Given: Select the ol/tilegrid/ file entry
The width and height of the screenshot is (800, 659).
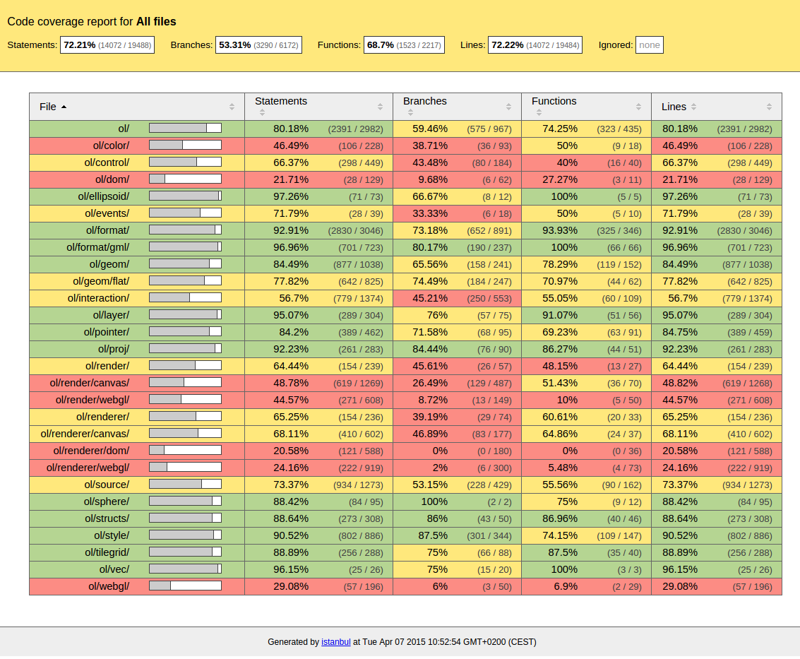Looking at the screenshot, I should point(107,552).
